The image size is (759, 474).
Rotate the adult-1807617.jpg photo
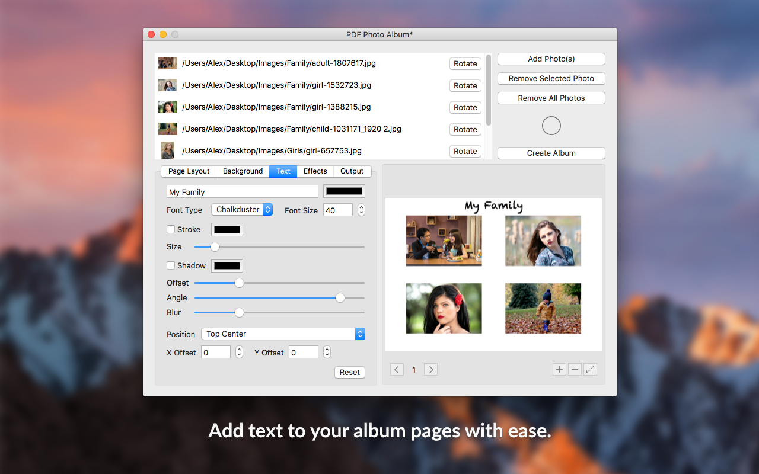[x=465, y=63]
